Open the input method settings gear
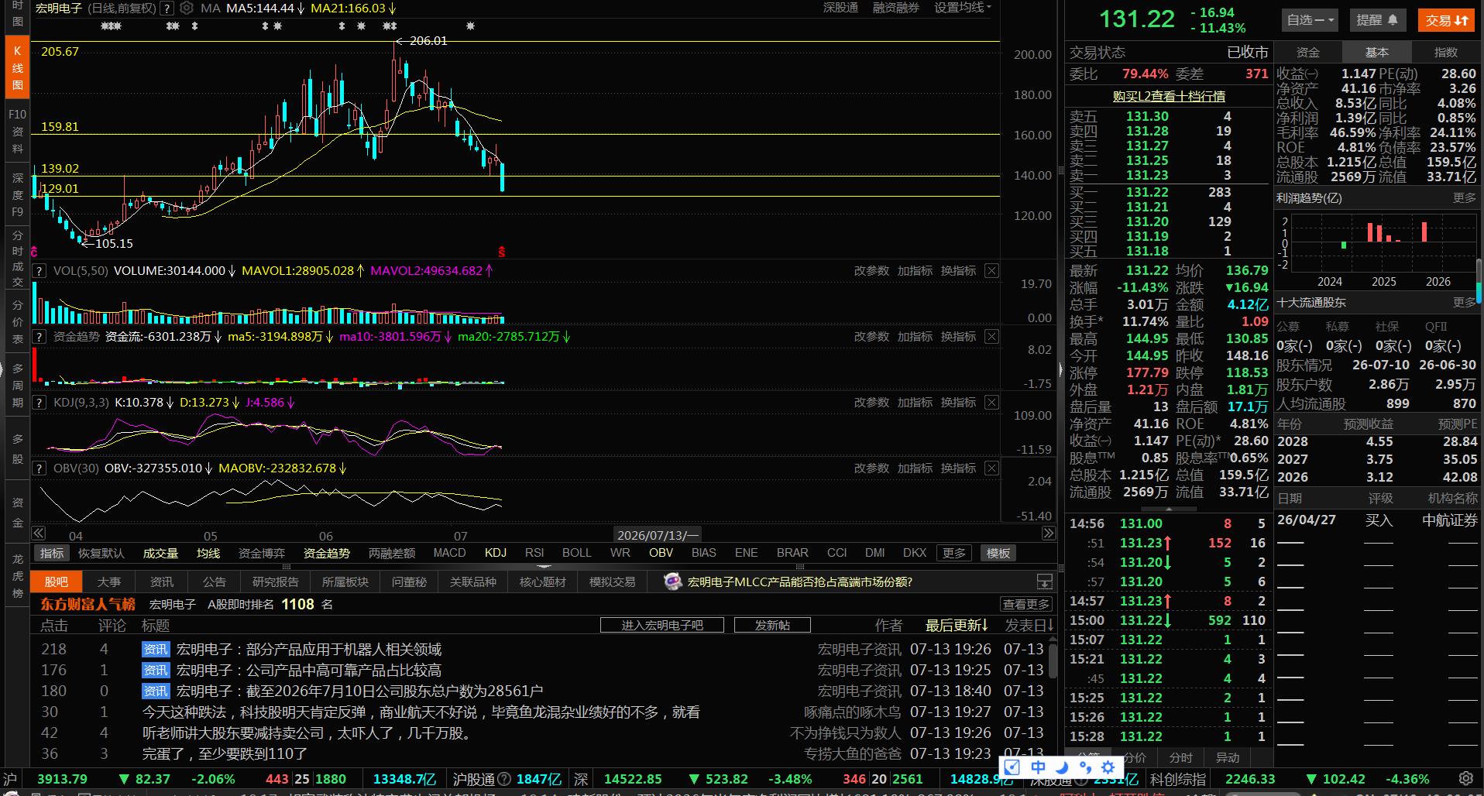The height and width of the screenshot is (796, 1484). (x=1108, y=767)
